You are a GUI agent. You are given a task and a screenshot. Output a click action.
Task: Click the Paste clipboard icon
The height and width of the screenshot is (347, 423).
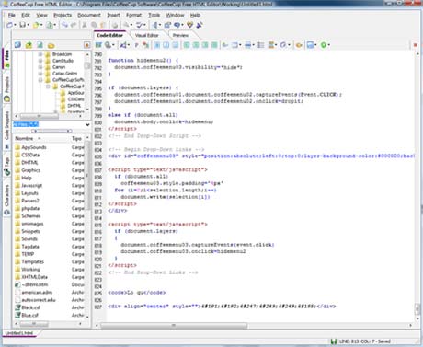[103, 25]
